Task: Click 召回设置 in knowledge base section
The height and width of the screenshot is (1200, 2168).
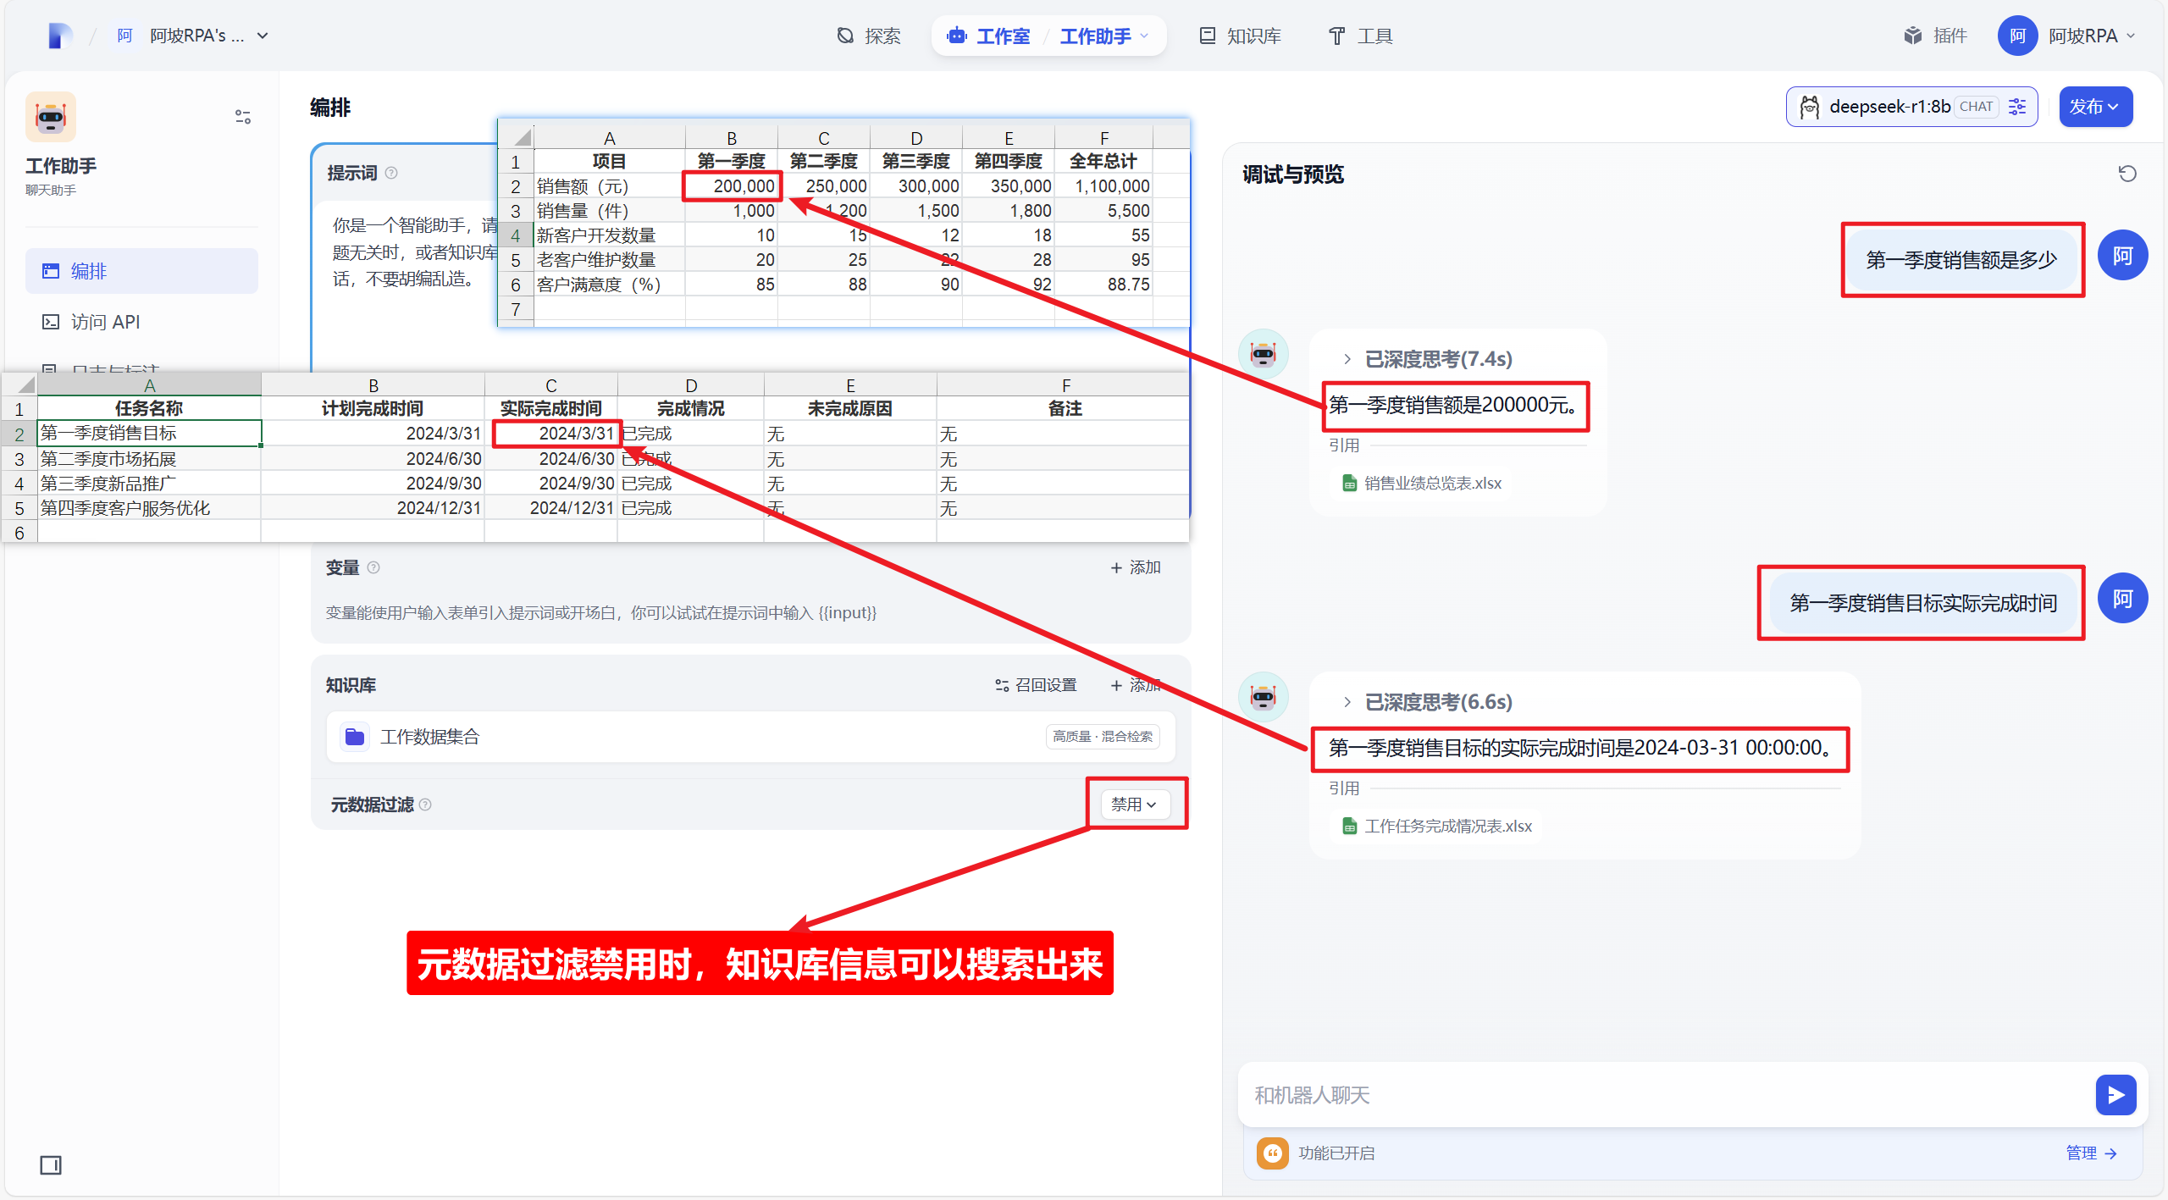Action: point(1037,685)
